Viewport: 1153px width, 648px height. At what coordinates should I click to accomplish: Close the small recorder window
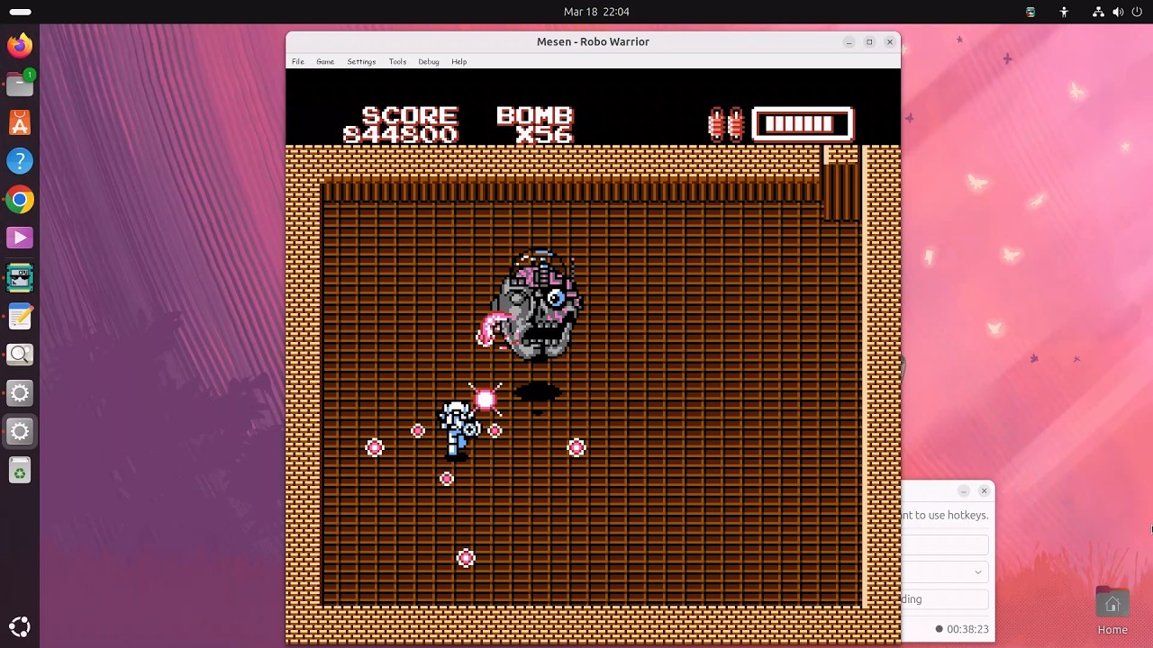[x=984, y=490]
